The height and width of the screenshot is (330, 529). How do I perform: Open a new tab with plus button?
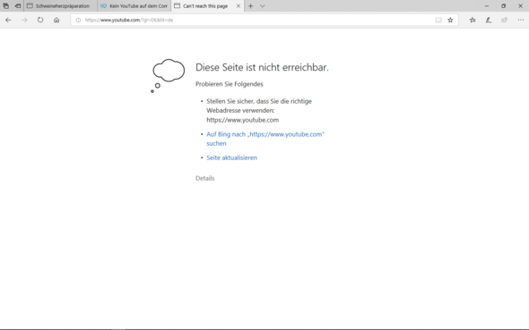click(x=251, y=5)
